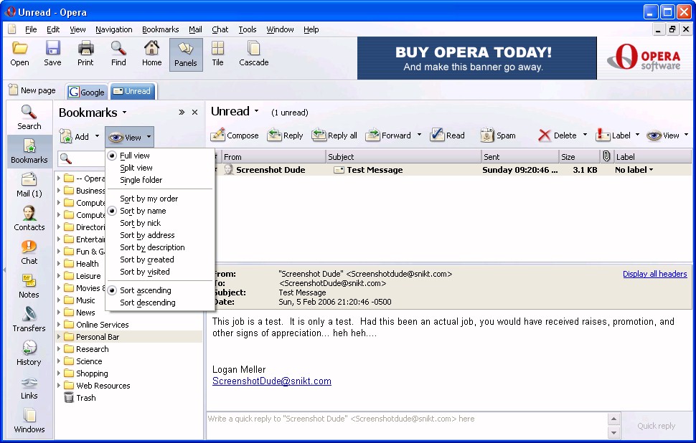Open the History panel
The image size is (696, 443).
(29, 352)
